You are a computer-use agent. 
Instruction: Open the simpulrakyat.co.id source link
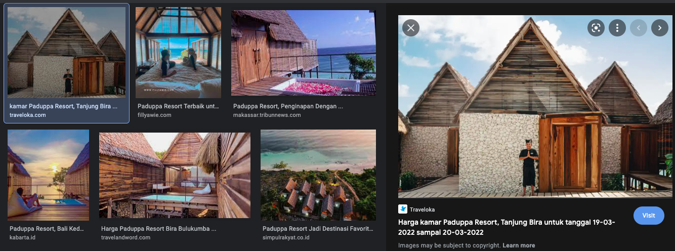[286, 237]
